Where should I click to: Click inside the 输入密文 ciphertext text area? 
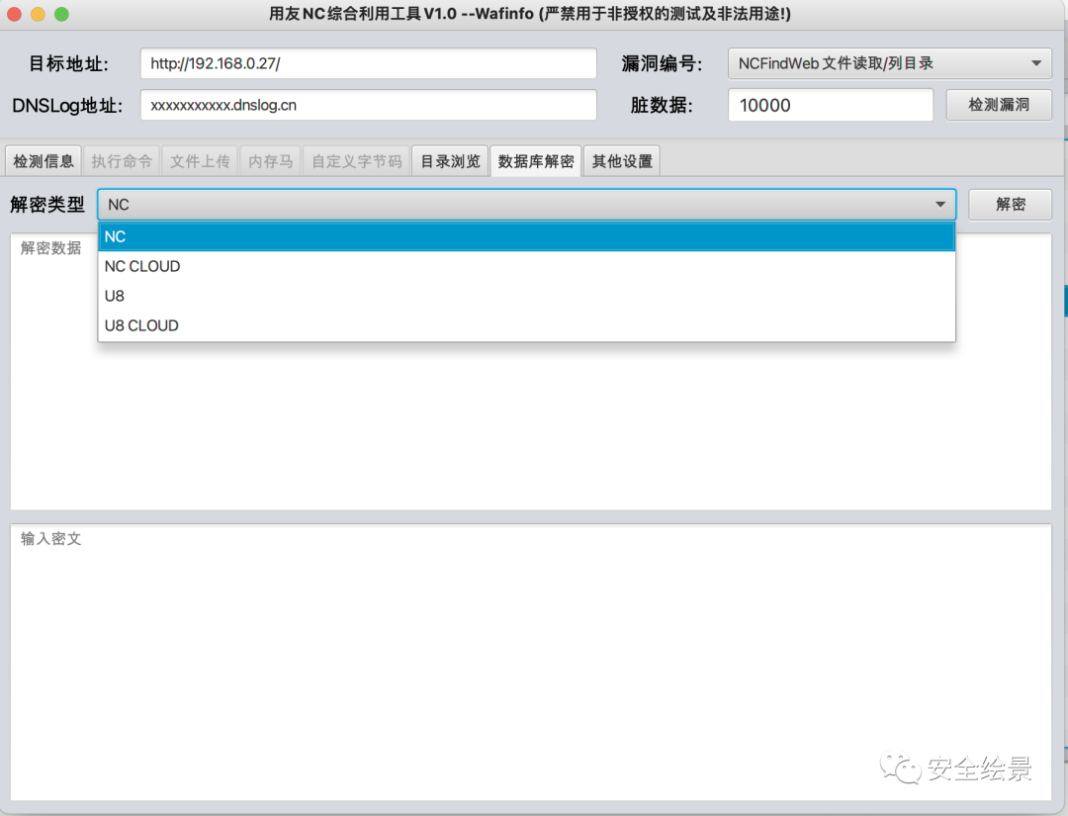coord(531,662)
